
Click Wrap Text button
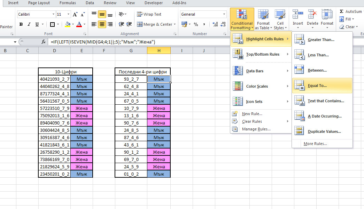click(149, 14)
